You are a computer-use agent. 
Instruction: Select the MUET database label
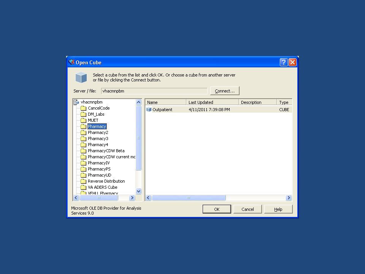click(93, 120)
